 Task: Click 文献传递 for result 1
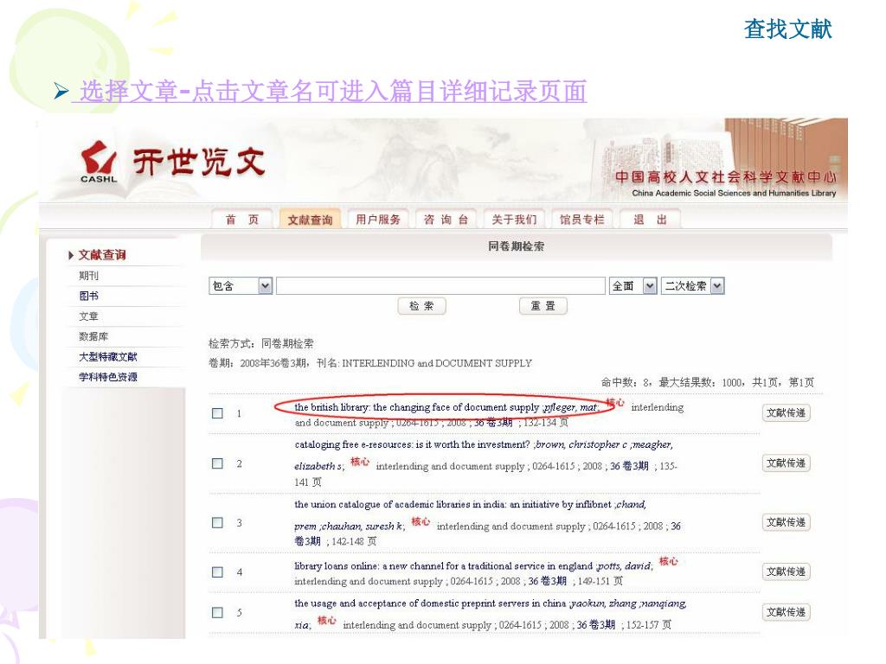786,412
